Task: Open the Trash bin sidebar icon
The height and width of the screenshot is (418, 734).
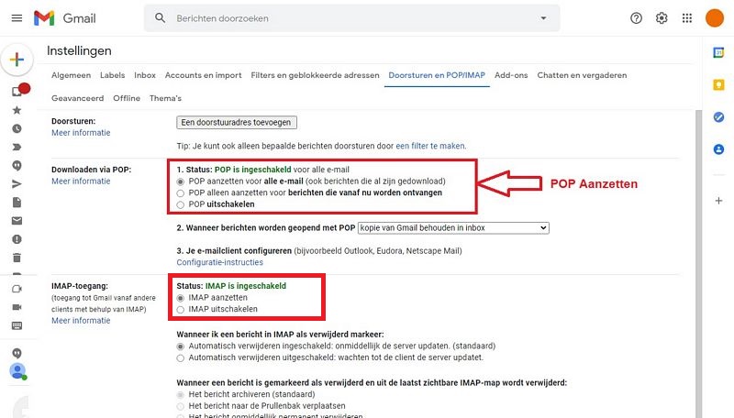Action: point(17,258)
